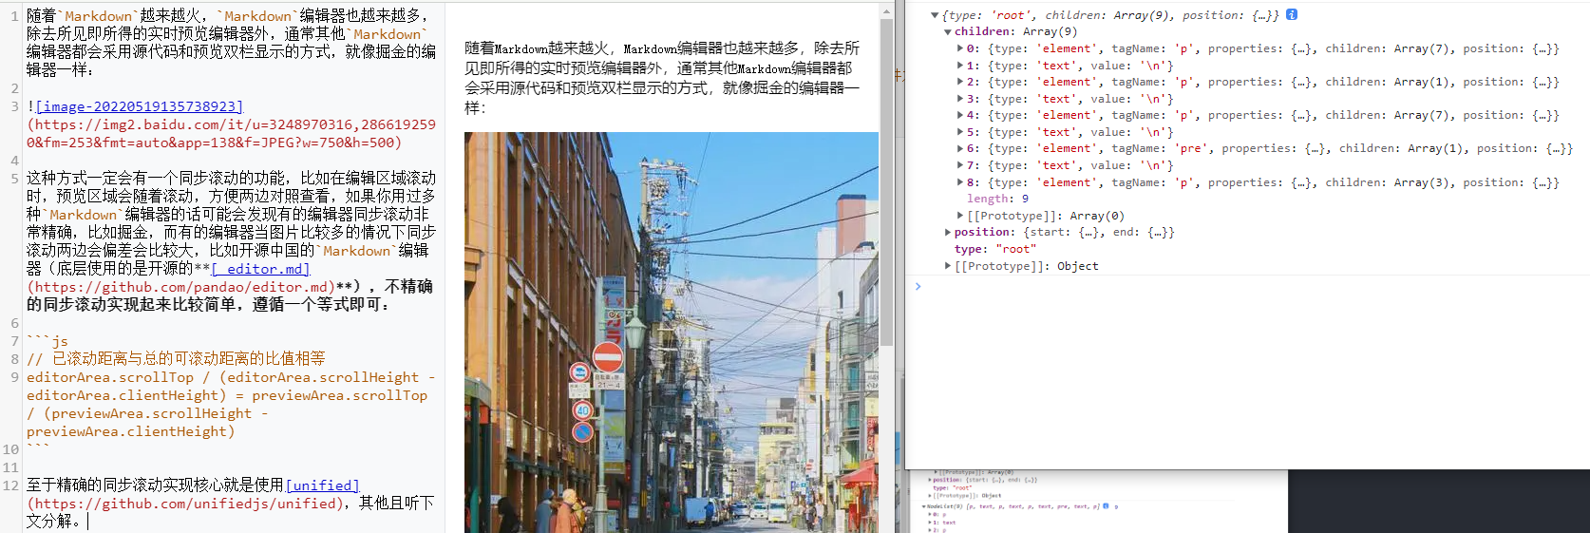Screen dimensions: 1590x533
Task: Place cursor at end of '文分解。' in editor
Action: (x=86, y=522)
